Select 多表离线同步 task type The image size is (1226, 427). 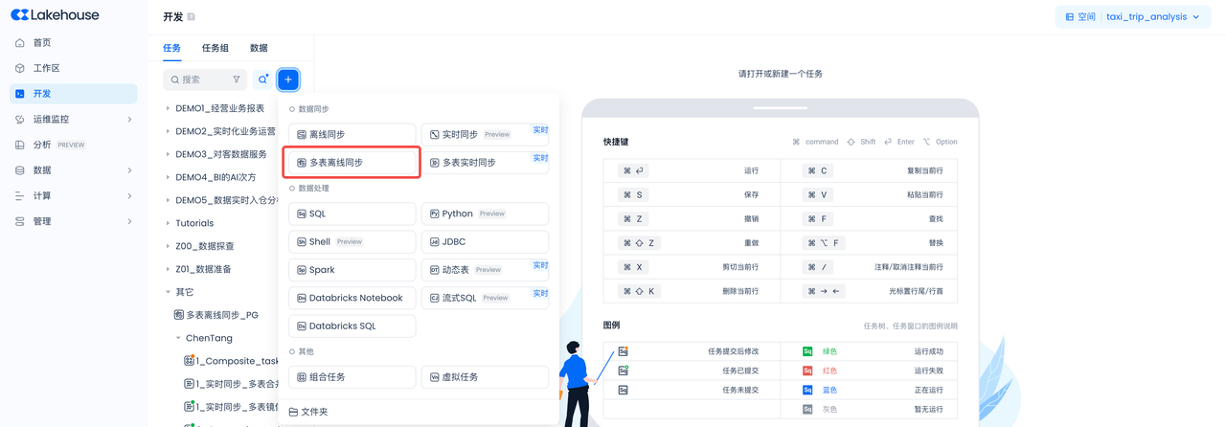tap(352, 163)
